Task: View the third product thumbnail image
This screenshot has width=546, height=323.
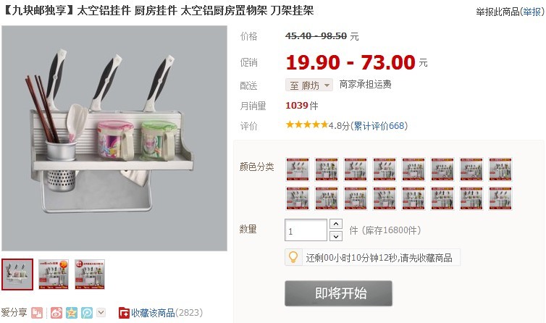Action: click(x=90, y=274)
